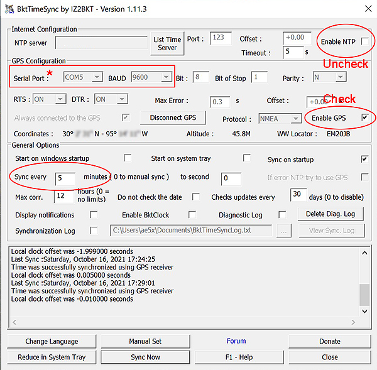Click the WW Locator value EM20JB
The image size is (377, 370).
[x=338, y=134]
